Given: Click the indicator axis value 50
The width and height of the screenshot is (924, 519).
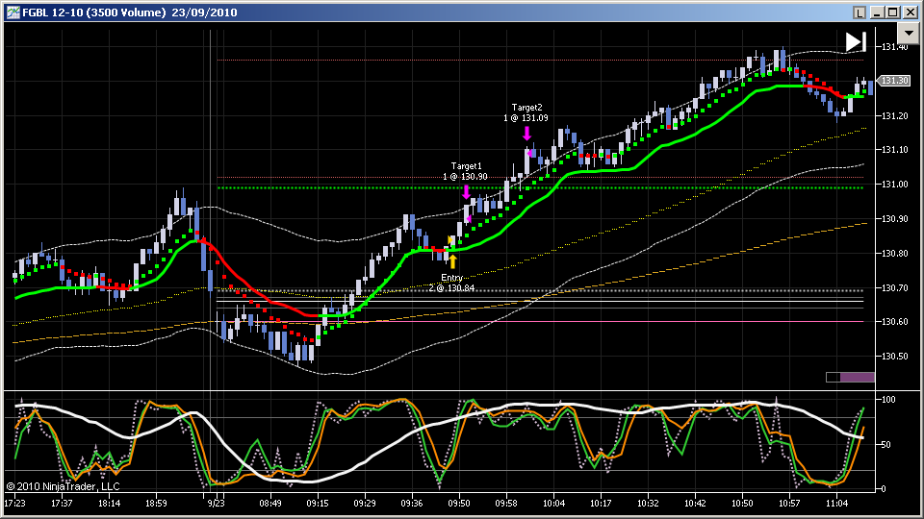Looking at the screenshot, I should 885,445.
